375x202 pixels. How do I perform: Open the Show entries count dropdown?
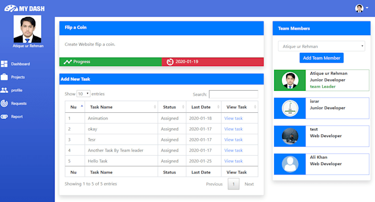coord(83,94)
